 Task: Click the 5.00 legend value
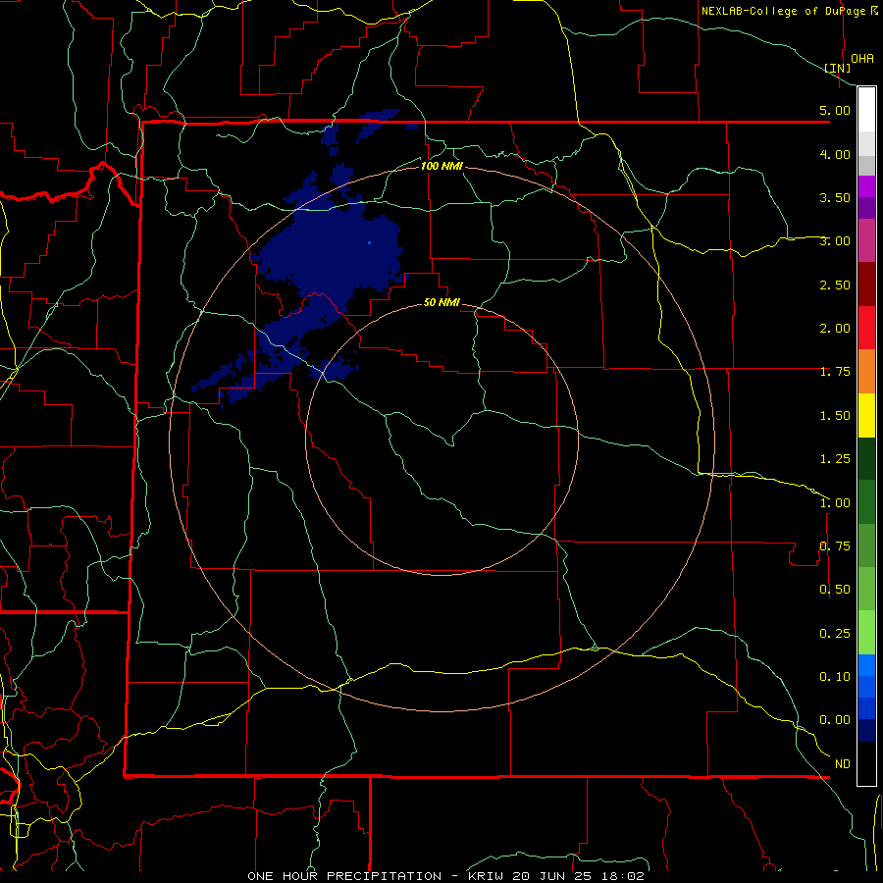click(835, 110)
